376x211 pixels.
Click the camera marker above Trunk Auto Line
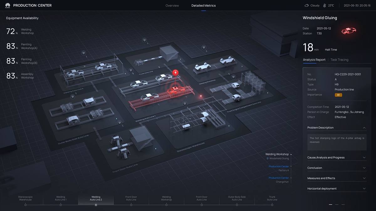click(x=144, y=40)
